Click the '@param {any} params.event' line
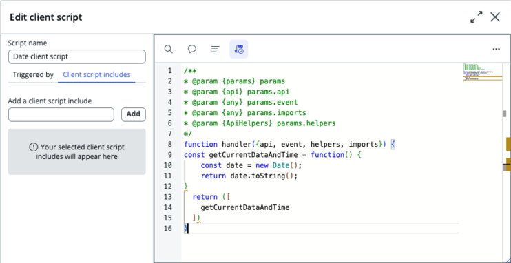The height and width of the screenshot is (263, 511). point(241,103)
